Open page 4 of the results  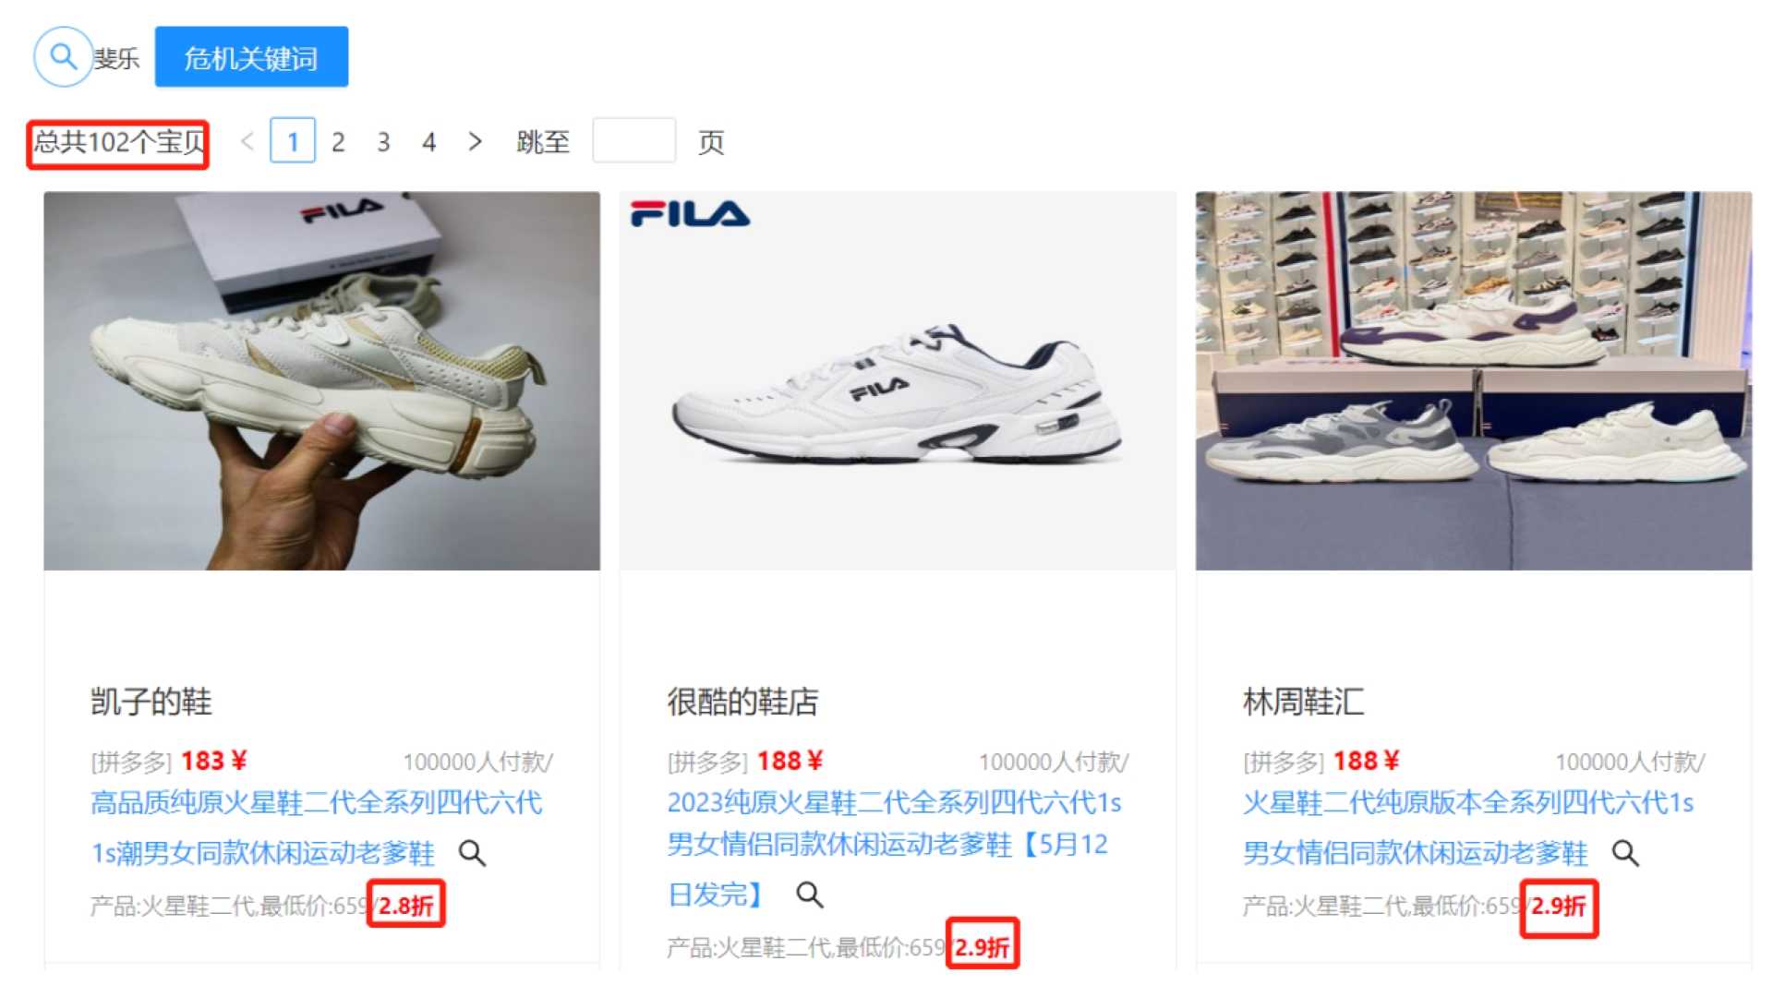[428, 141]
